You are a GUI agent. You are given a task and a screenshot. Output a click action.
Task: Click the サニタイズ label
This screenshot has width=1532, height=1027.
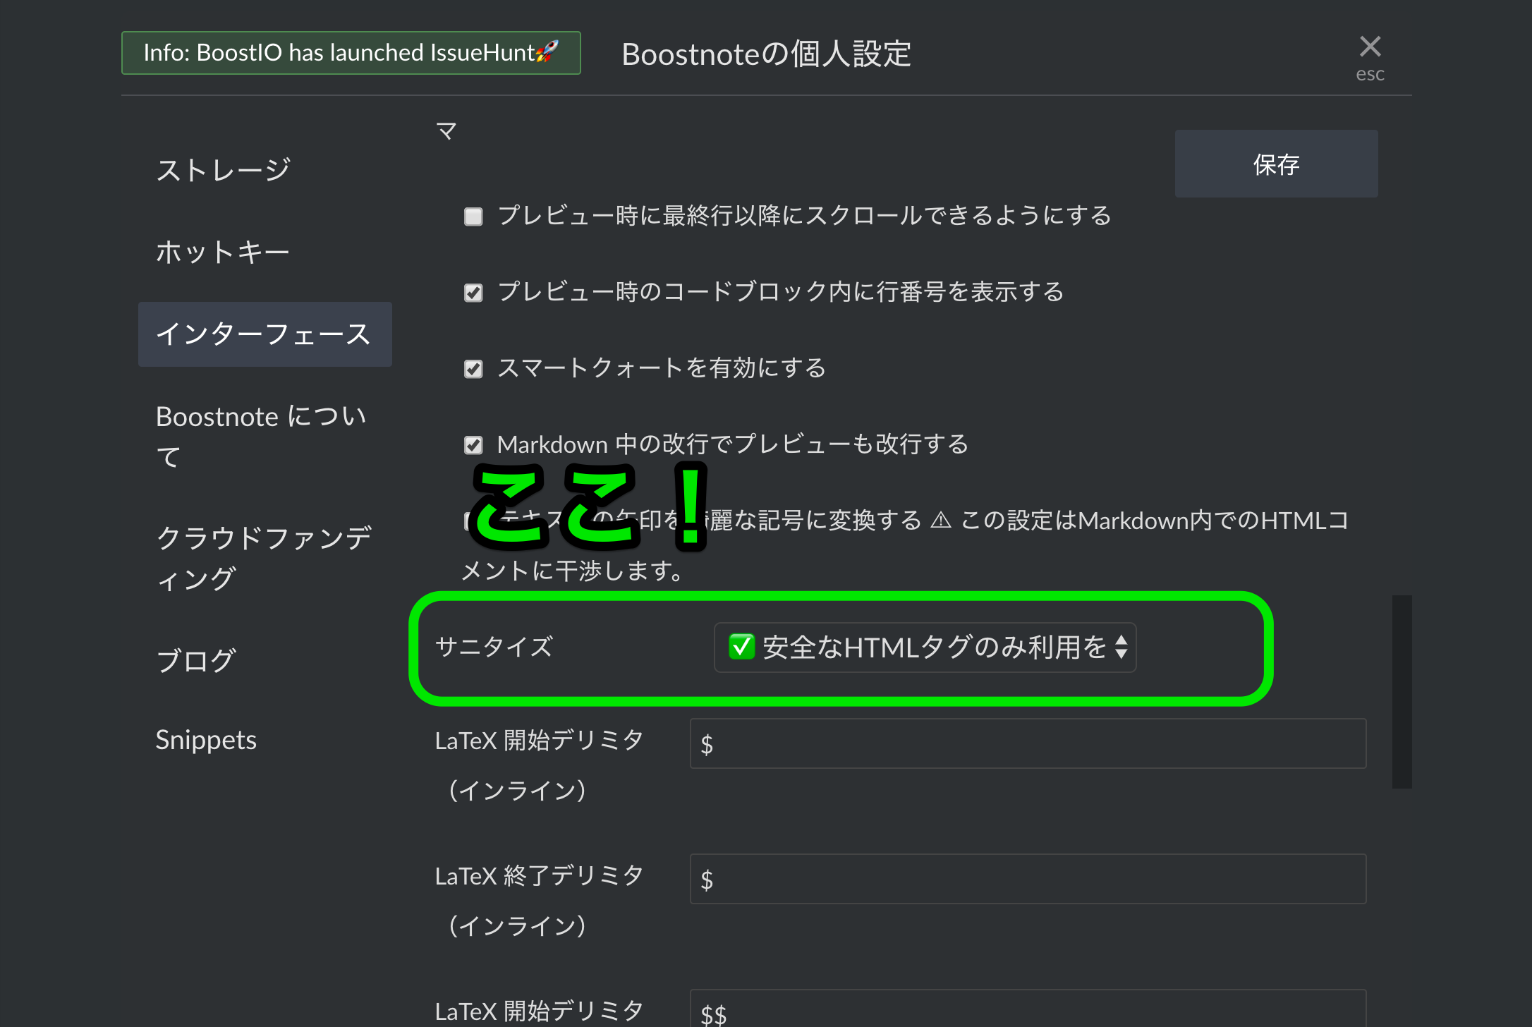(494, 647)
